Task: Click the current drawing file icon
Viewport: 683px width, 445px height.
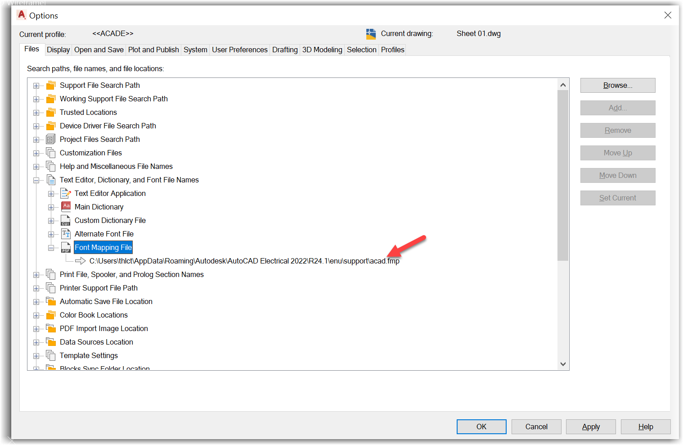Action: click(371, 34)
